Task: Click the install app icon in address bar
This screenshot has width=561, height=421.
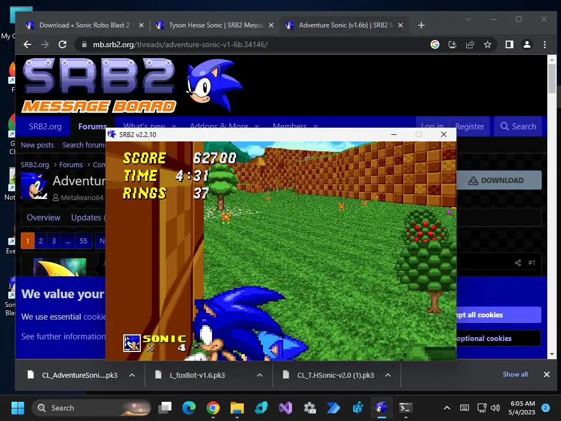Action: point(452,44)
